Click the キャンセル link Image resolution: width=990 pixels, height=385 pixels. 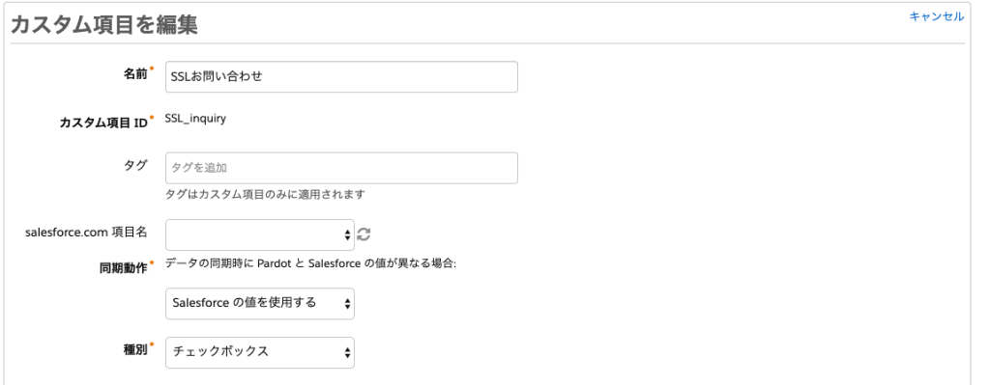click(x=936, y=16)
